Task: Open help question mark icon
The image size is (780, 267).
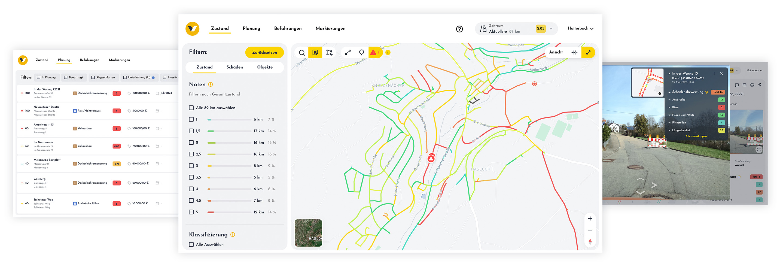Action: click(459, 29)
